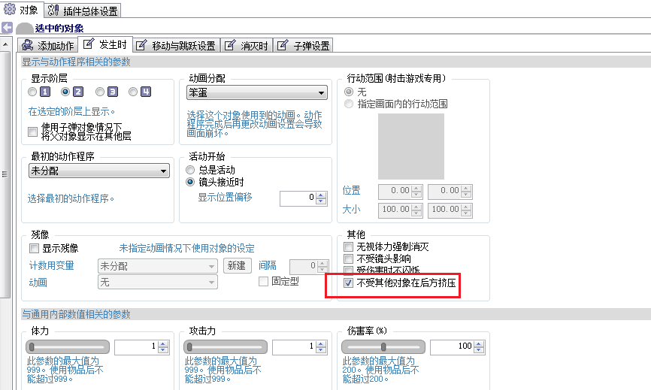Click the 伤害率 numeric input field

tap(452, 347)
